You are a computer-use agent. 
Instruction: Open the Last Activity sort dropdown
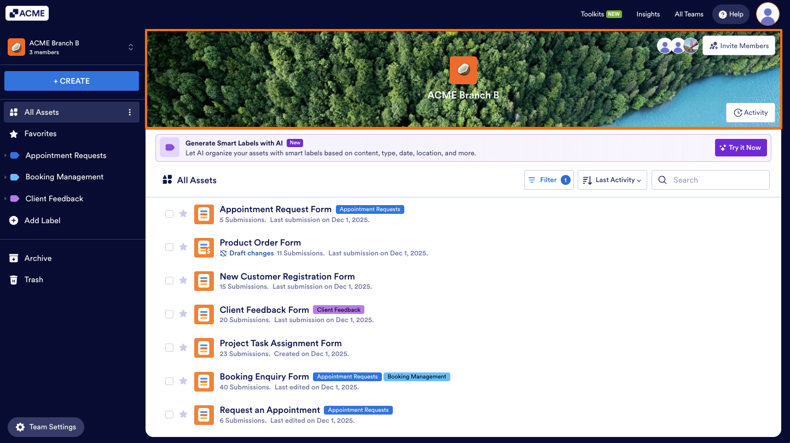click(x=612, y=180)
